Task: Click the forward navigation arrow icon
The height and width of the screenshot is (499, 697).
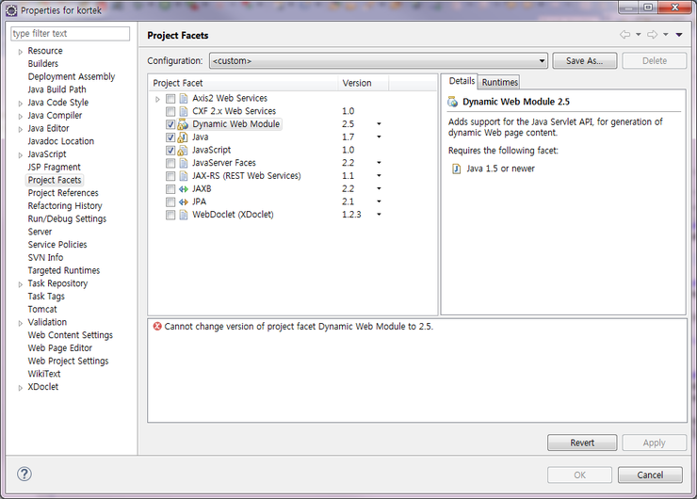Action: tap(652, 34)
